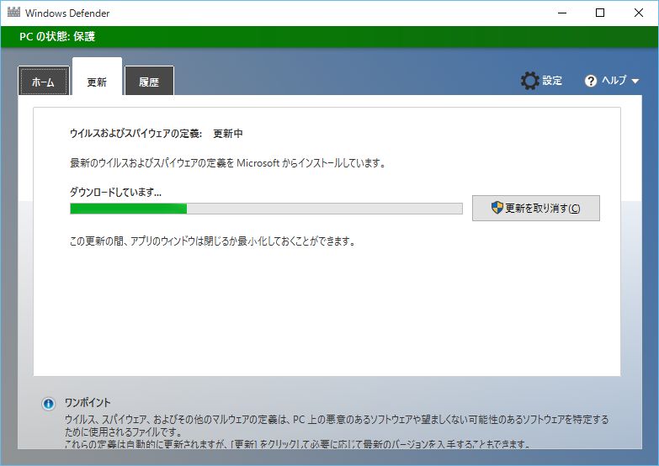Select the ダウンロードしています... status text

[x=115, y=193]
